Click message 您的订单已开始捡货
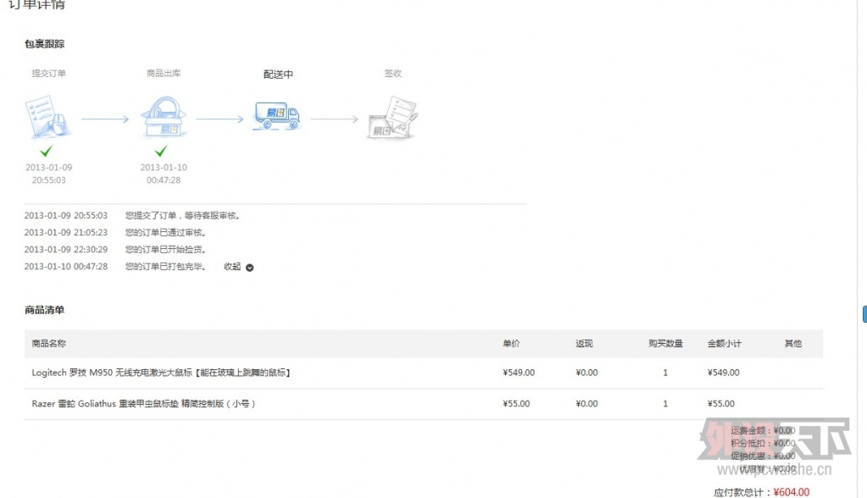 [166, 249]
